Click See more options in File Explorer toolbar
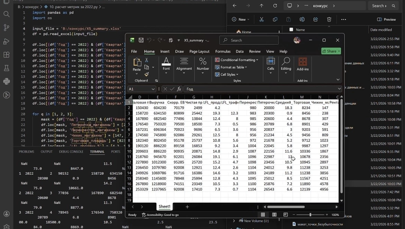 [x=343, y=19]
